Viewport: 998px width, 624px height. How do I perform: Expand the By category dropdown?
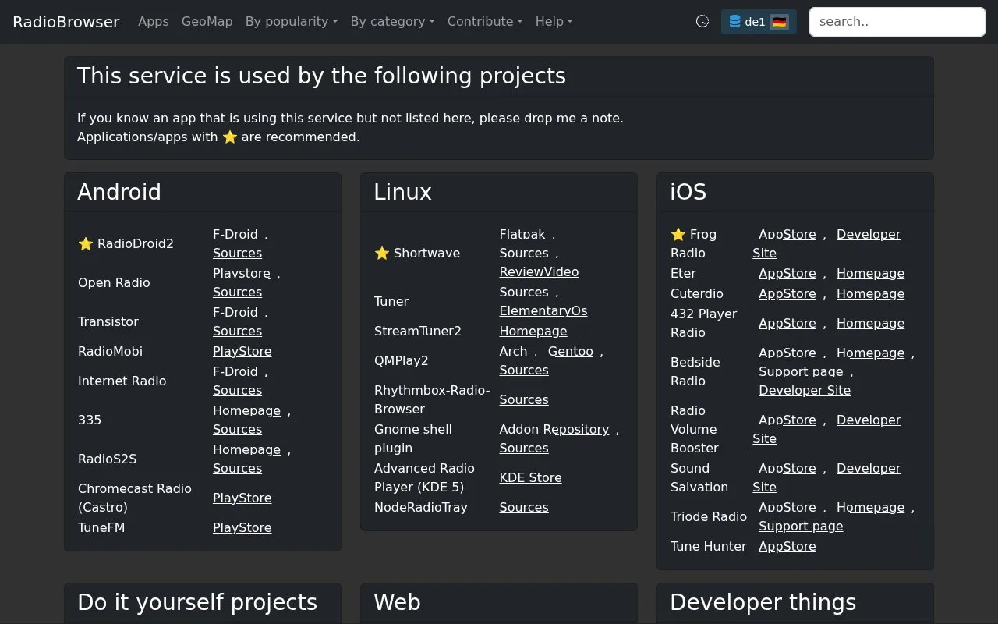pos(393,22)
